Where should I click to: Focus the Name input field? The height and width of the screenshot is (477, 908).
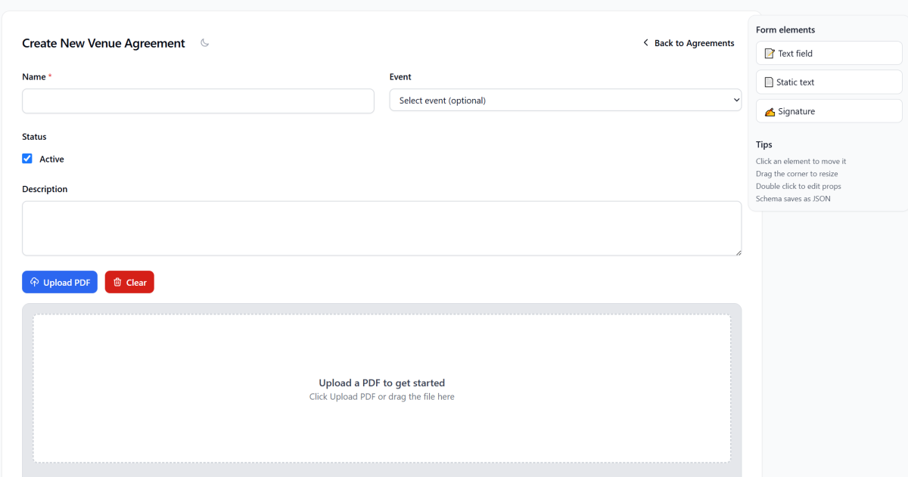point(198,101)
